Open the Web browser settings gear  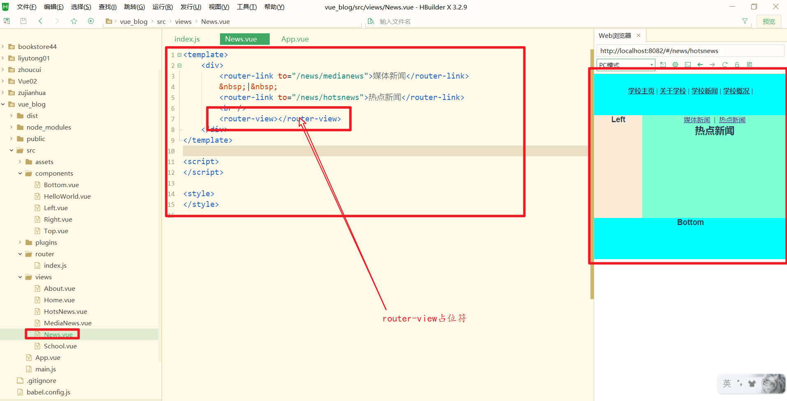pos(675,65)
